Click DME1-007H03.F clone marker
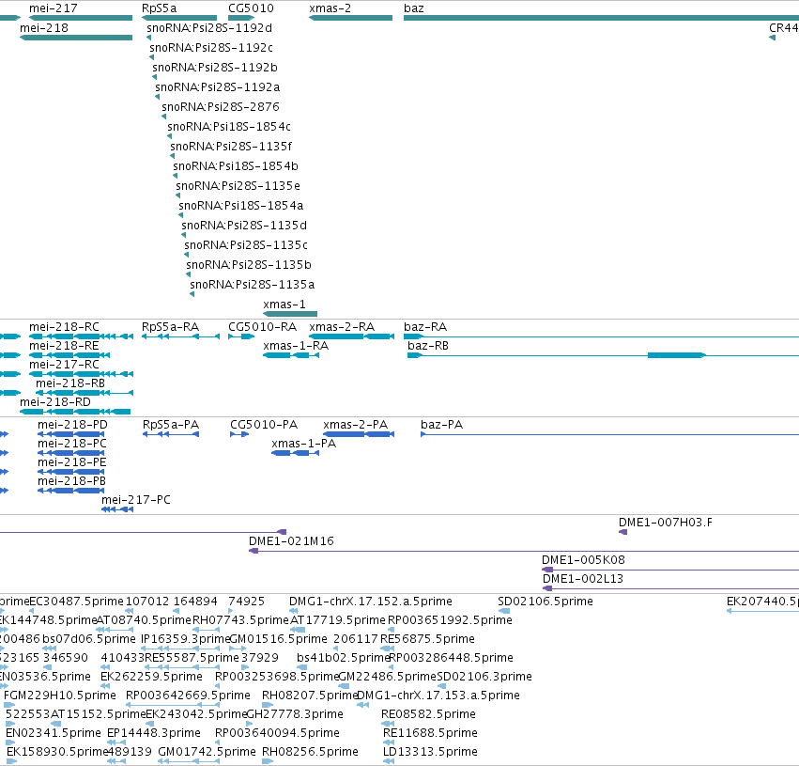The width and height of the screenshot is (799, 766). point(622,532)
